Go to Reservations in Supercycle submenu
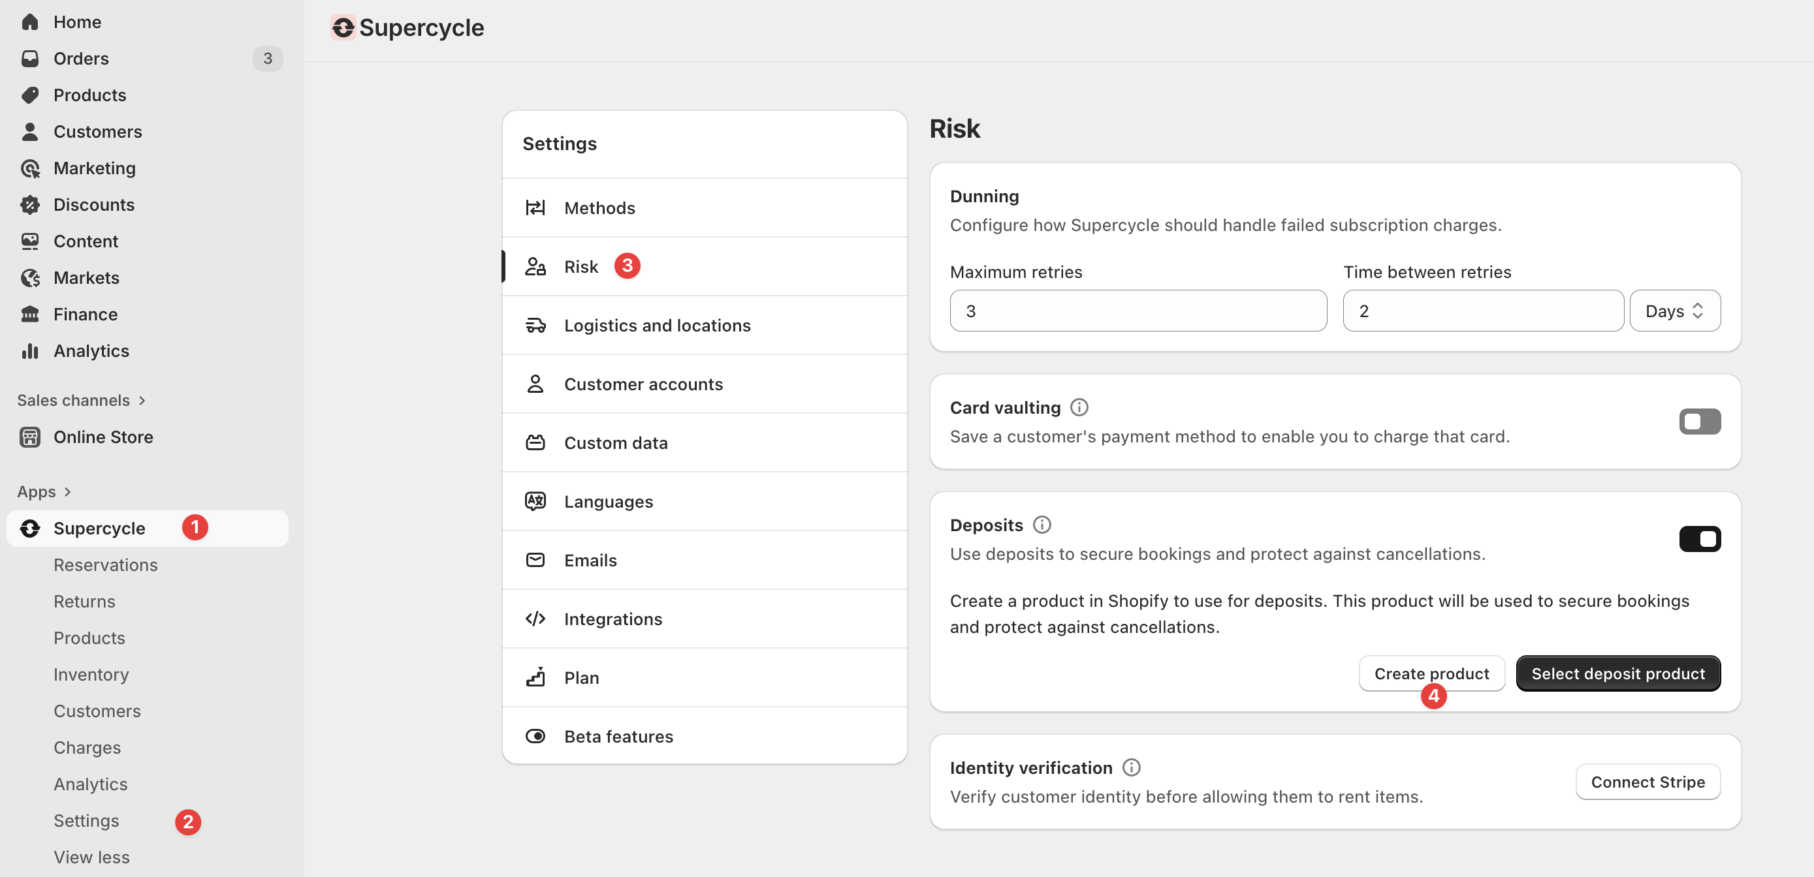Image resolution: width=1814 pixels, height=877 pixels. (x=106, y=565)
